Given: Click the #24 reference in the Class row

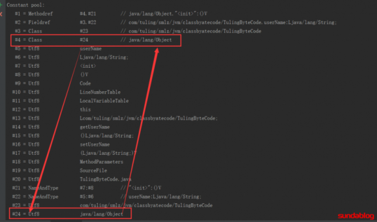Looking at the screenshot, I should pos(84,40).
